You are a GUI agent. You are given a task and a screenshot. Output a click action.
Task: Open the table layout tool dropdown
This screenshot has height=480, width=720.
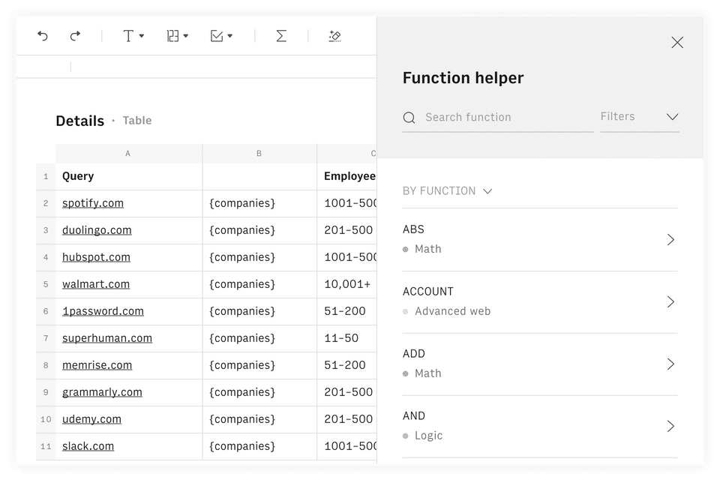177,36
